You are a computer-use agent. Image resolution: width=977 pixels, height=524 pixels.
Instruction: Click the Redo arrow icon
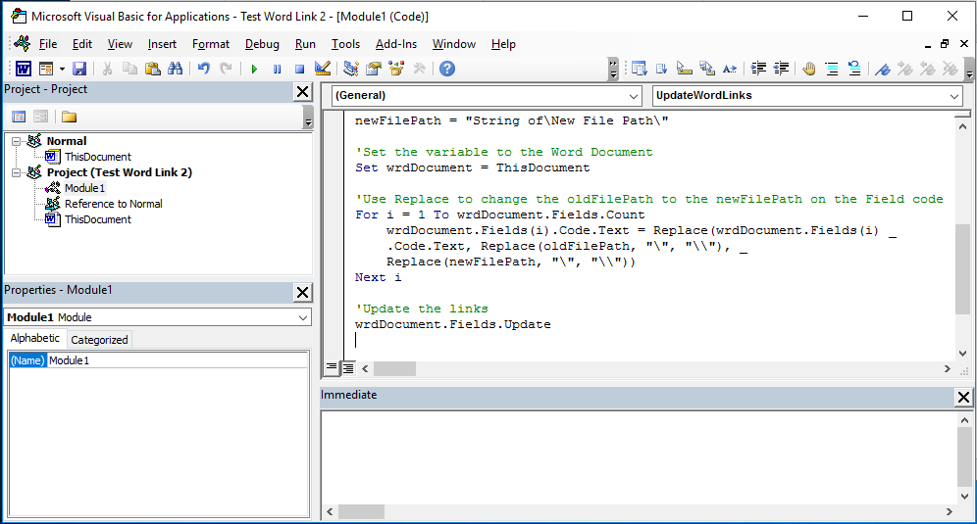(227, 69)
